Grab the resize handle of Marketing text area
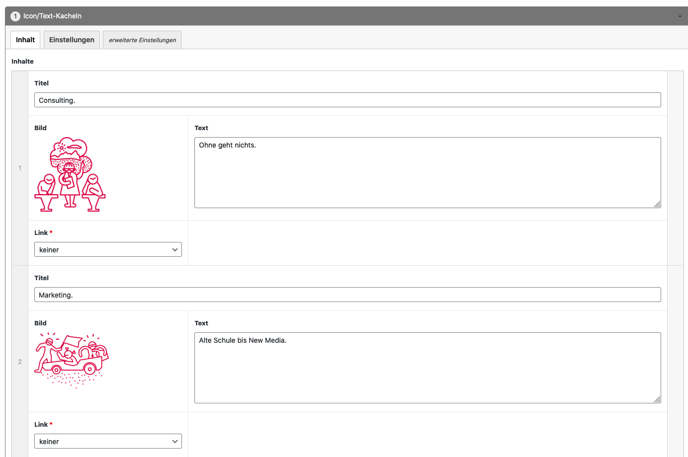Viewport: 688px width, 457px height. tap(657, 399)
